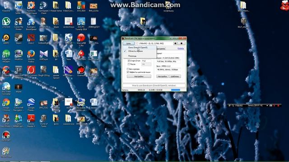289x162 pixels.
Task: Open Auslogics BoostSpeed desktop icon
Action: (31, 24)
